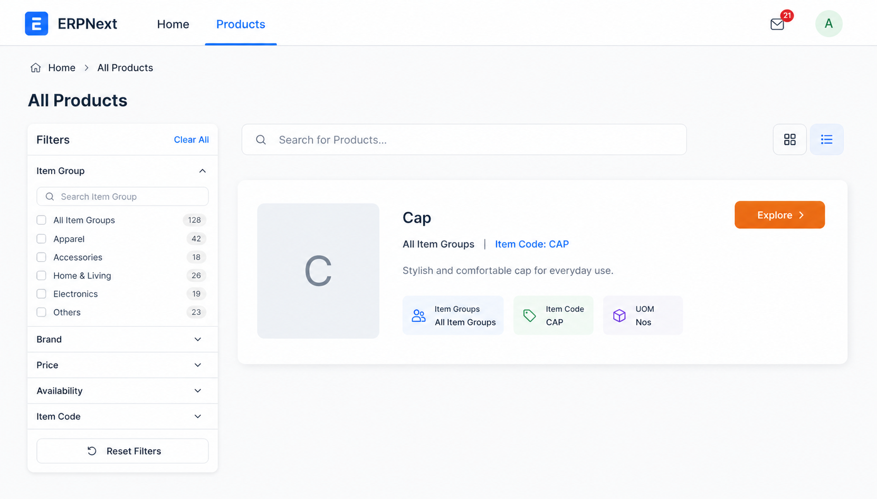Image resolution: width=877 pixels, height=499 pixels.
Task: Click the Electronics count badge 19
Action: pos(196,294)
